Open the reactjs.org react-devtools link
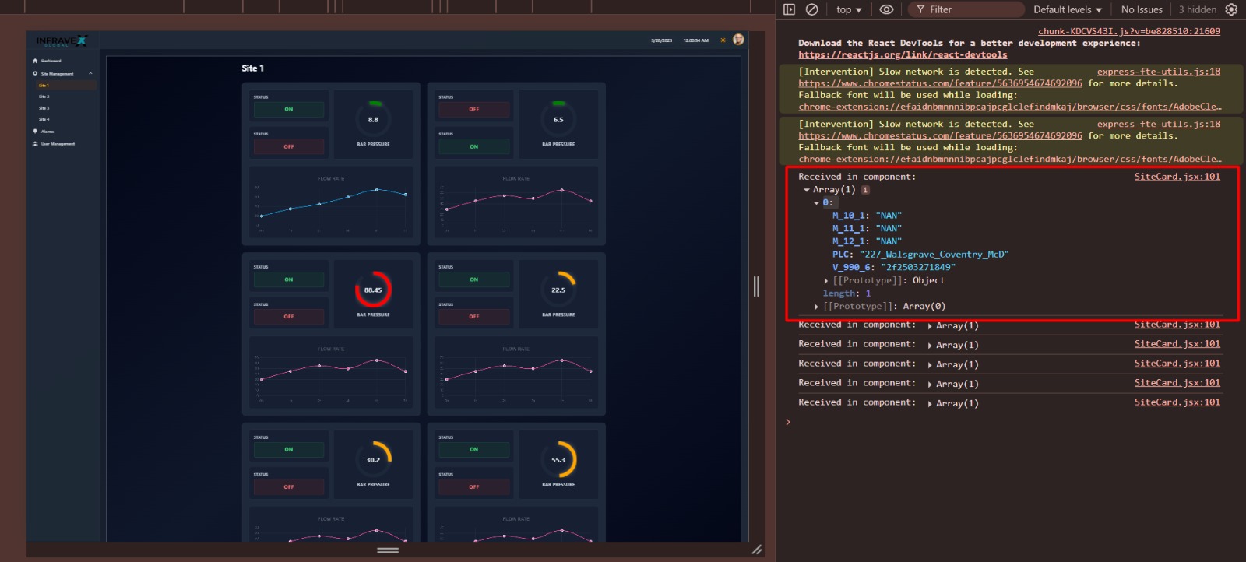 (x=902, y=55)
